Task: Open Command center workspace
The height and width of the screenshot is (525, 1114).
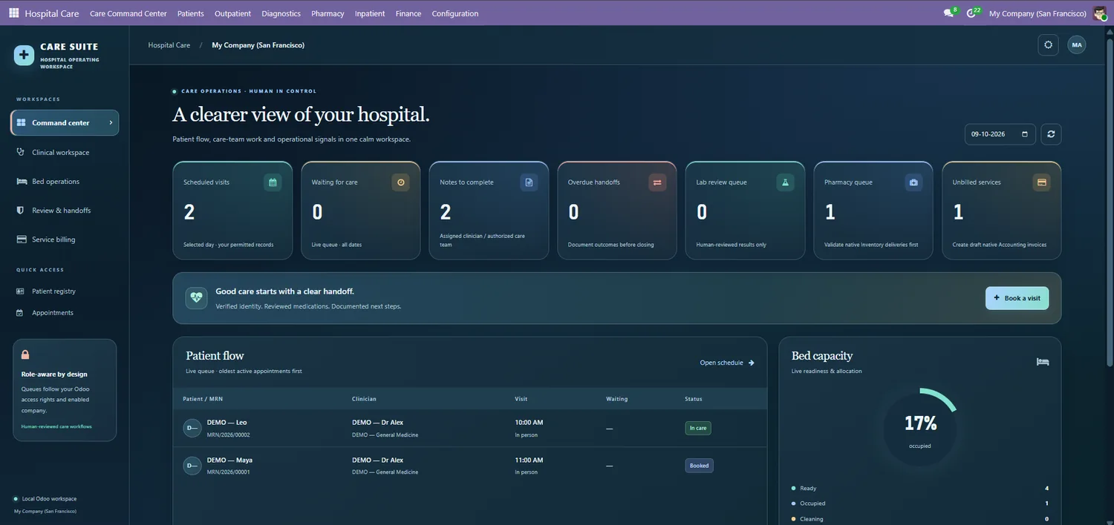Action: [65, 123]
